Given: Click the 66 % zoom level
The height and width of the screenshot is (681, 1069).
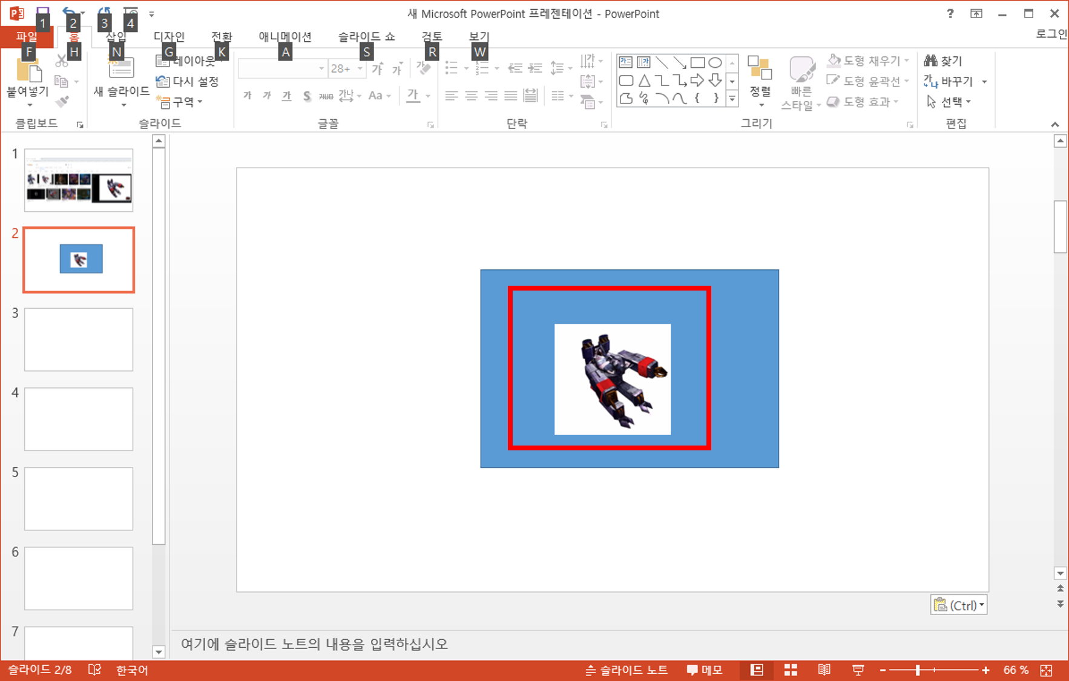Looking at the screenshot, I should click(1016, 670).
